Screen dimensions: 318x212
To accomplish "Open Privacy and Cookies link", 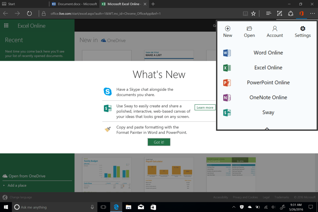I will (245, 197).
